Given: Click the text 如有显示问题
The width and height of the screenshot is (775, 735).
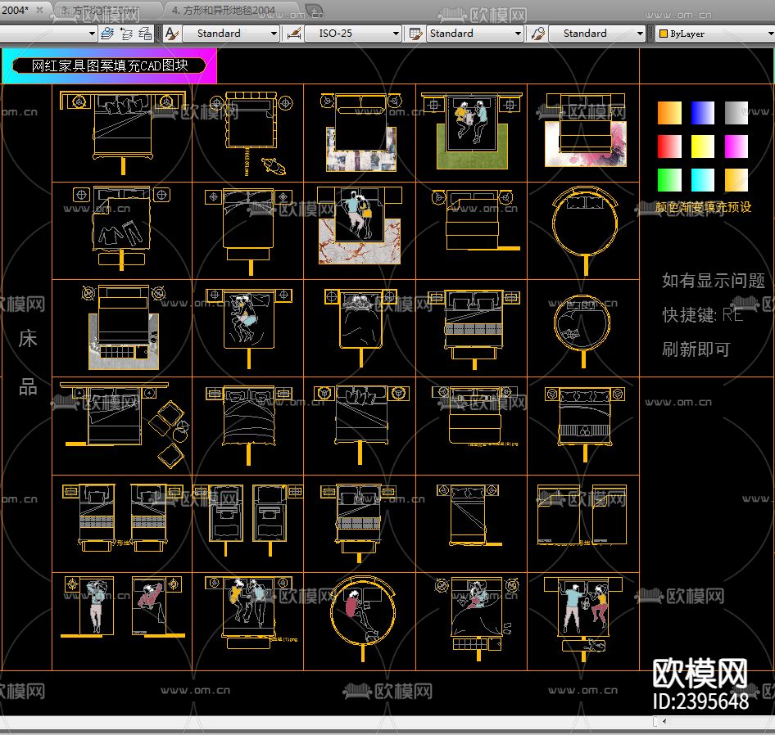Looking at the screenshot, I should click(x=714, y=281).
